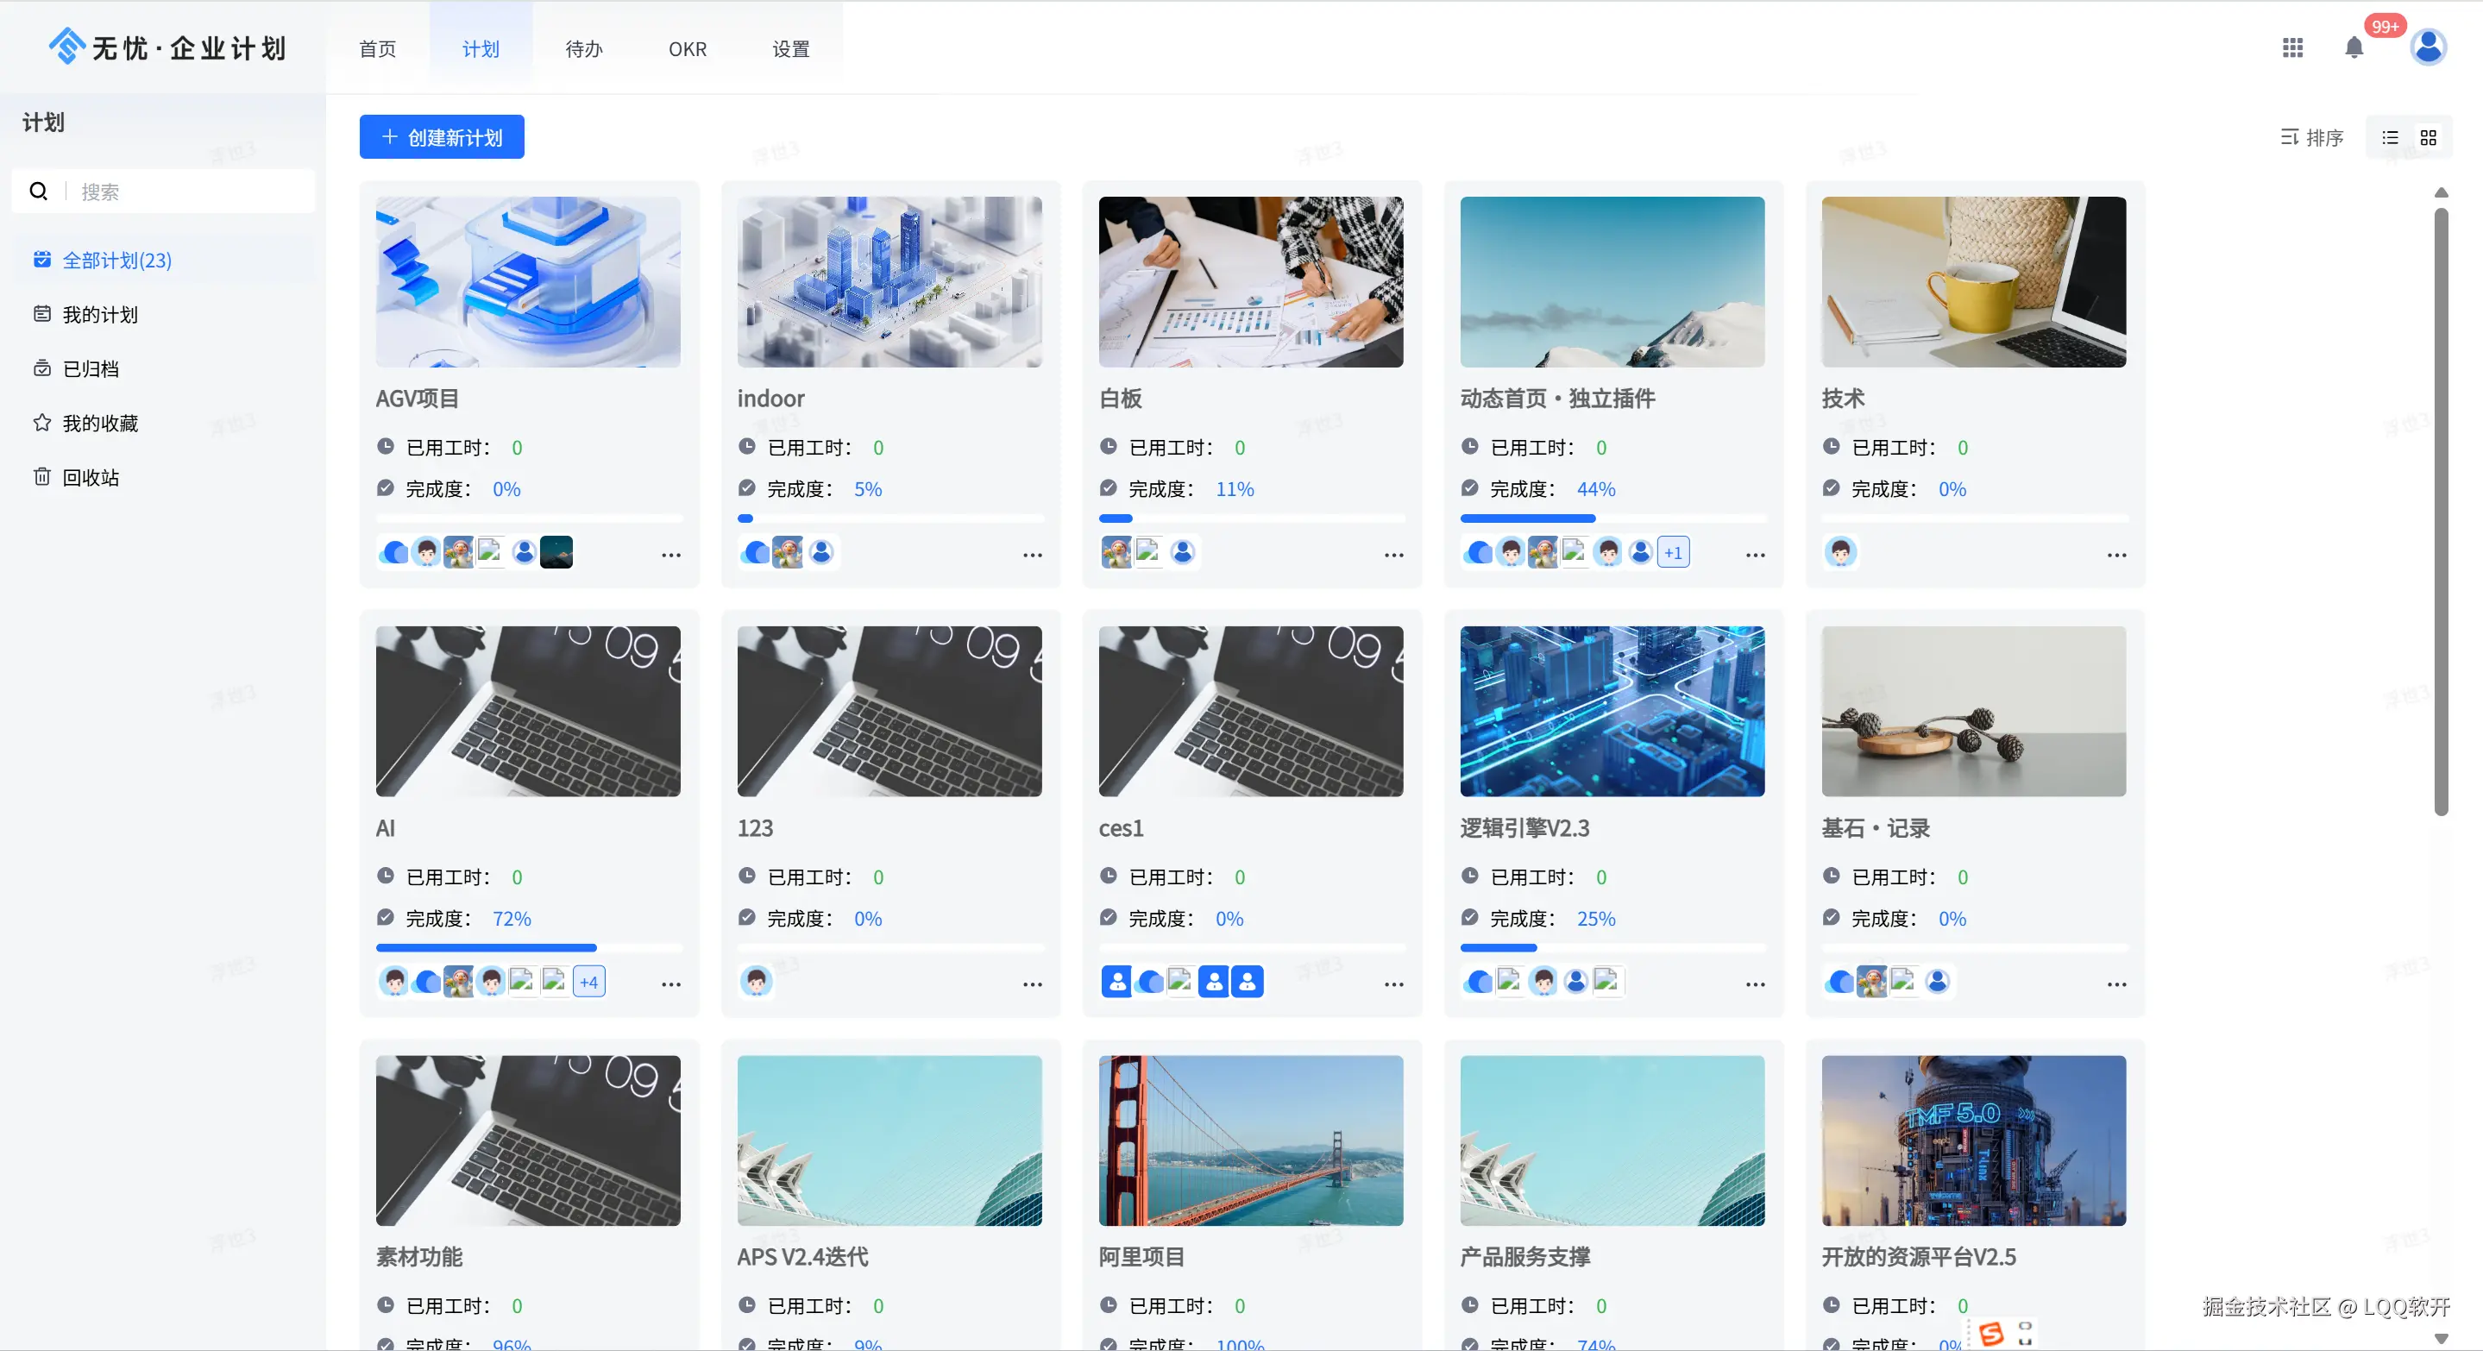Open My Plans (我的计划) in sidebar

[99, 315]
